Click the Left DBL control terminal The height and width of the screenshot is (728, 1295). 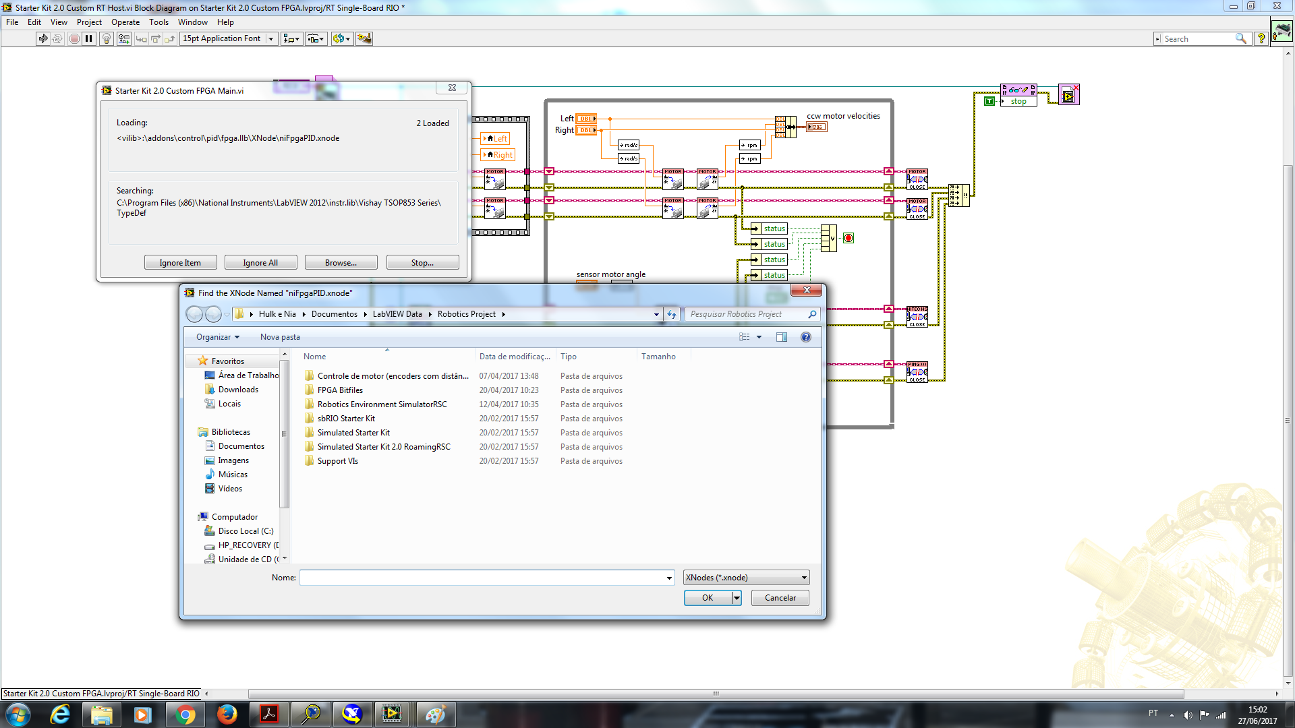(x=586, y=119)
